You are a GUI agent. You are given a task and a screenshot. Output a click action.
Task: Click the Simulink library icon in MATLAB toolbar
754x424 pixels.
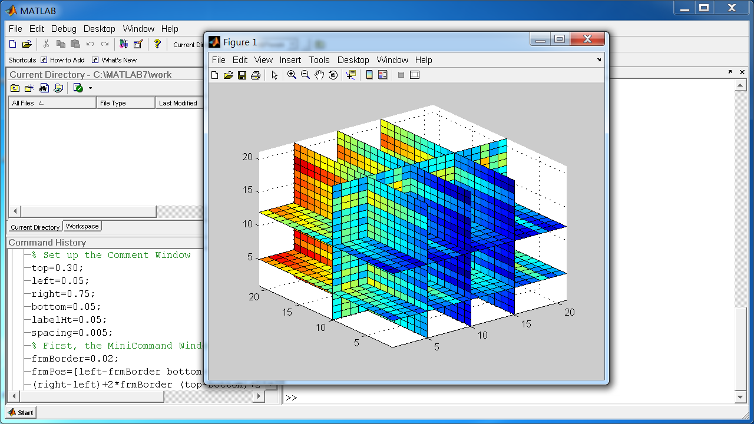[x=124, y=44]
